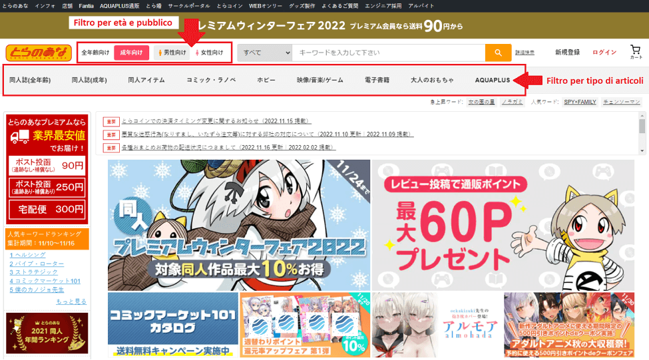
Task: Click ranking keyword 1 ヘルシング
Action: pyautogui.click(x=27, y=255)
